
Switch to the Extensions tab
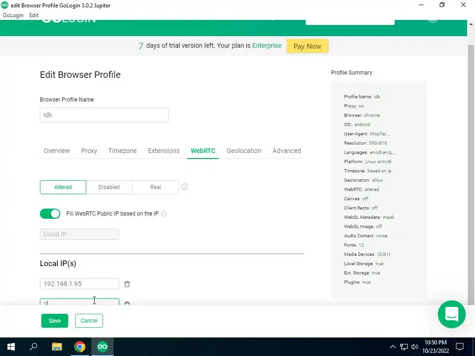tap(164, 151)
